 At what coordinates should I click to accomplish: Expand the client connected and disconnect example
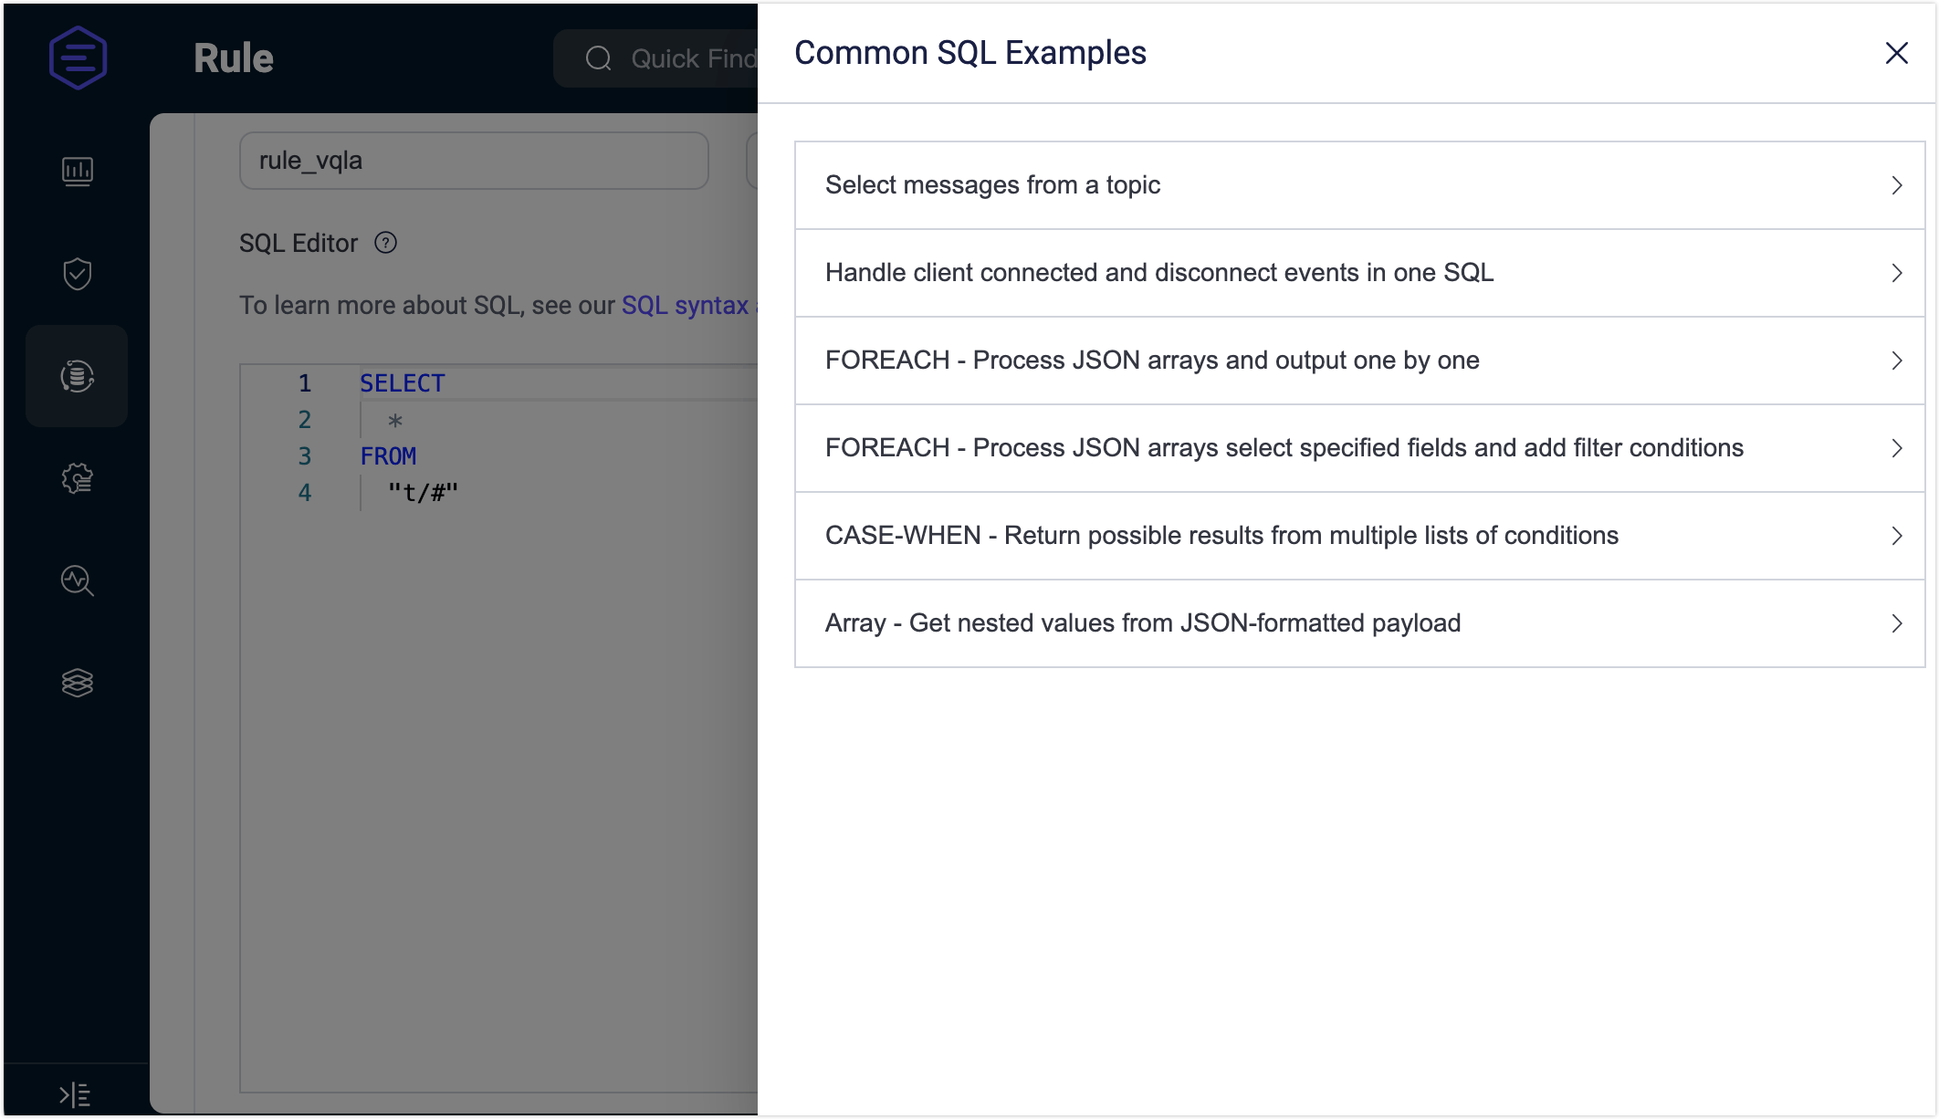coord(1359,273)
